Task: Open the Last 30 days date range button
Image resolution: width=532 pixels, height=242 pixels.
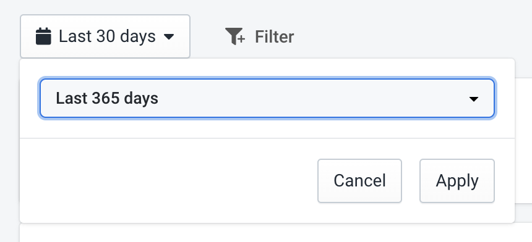Action: (105, 36)
